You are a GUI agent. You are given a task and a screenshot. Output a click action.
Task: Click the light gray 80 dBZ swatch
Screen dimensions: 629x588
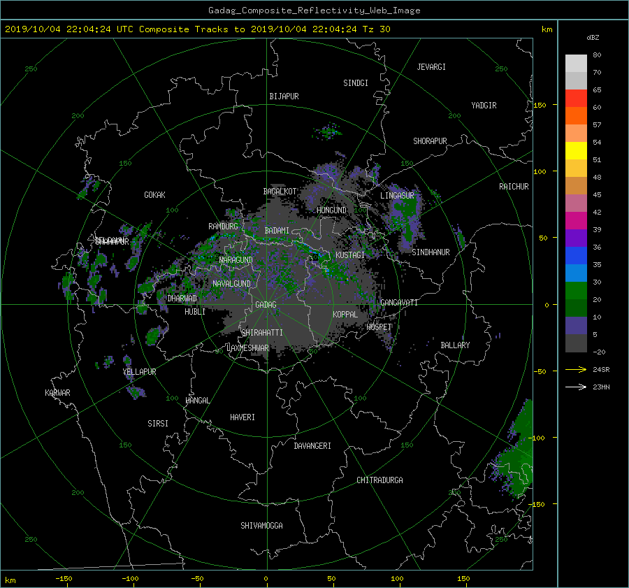[x=576, y=63]
